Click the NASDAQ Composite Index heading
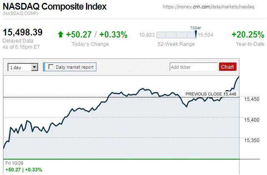 (55, 7)
